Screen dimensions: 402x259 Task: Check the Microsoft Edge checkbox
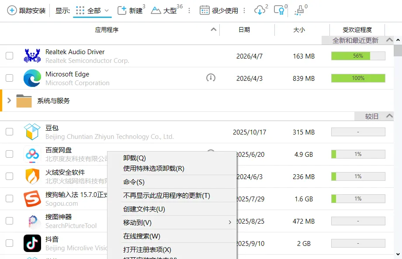(10, 78)
